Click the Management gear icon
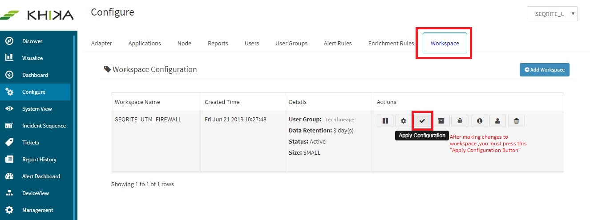The image size is (590, 220). tap(9, 210)
